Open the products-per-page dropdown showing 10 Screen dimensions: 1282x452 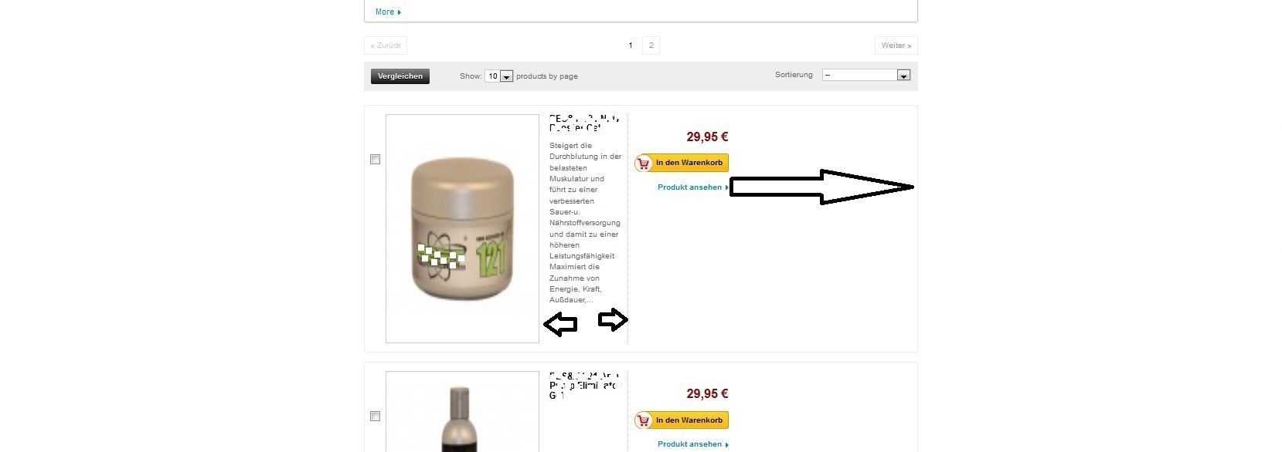[x=499, y=76]
